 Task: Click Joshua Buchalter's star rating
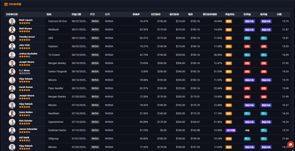pos(25,57)
